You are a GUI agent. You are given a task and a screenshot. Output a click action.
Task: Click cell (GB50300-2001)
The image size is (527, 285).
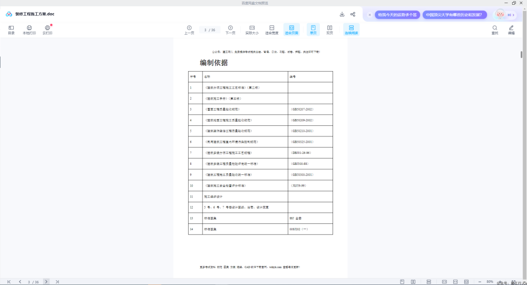coord(302,175)
